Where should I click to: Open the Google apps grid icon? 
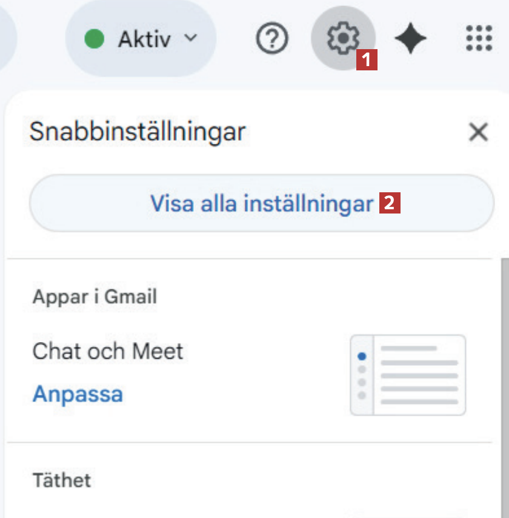[479, 39]
